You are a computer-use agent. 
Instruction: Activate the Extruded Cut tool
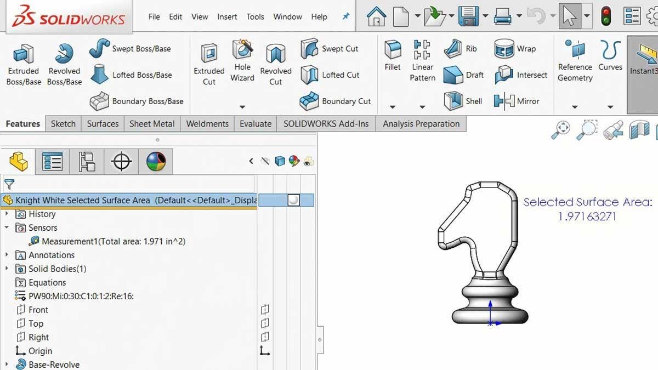[x=209, y=65]
